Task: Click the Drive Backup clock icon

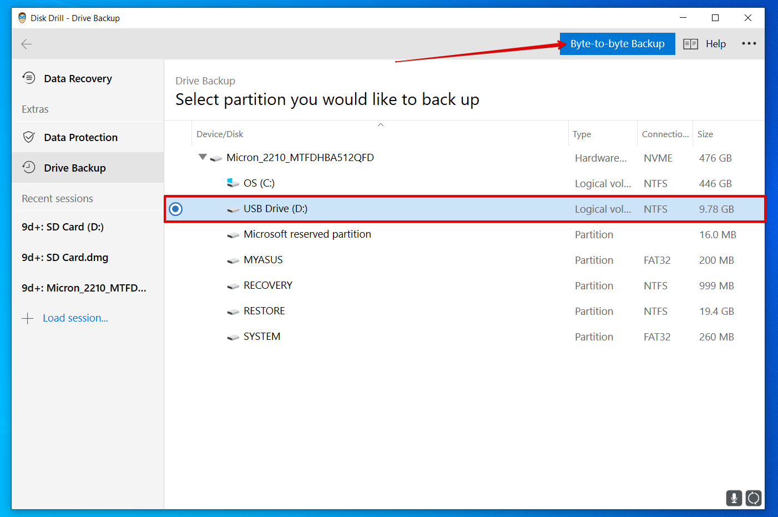Action: 29,167
